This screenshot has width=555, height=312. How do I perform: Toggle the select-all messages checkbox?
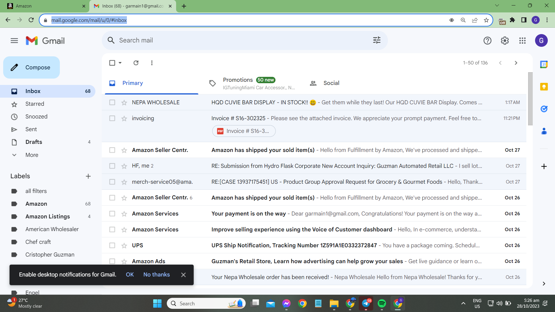[112, 63]
